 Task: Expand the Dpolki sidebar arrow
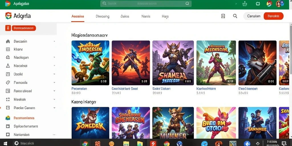pos(54,74)
